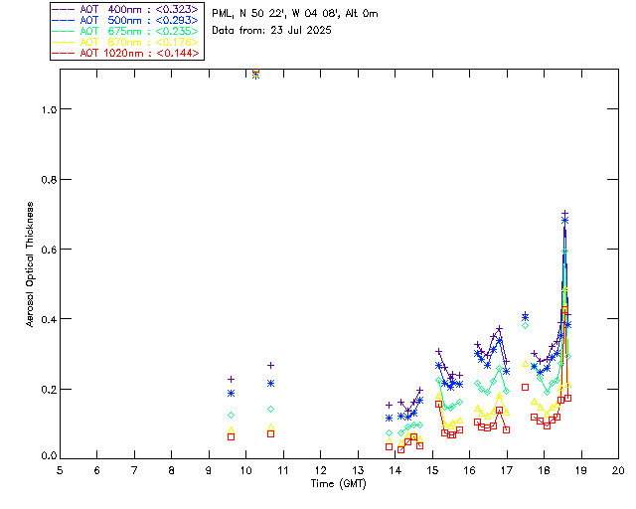Viewport: 636px width, 509px height.
Task: Click the AOT 500nm legend entry
Action: [125, 20]
